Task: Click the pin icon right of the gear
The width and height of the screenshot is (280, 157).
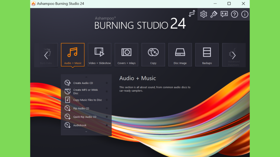Action: 214,14
